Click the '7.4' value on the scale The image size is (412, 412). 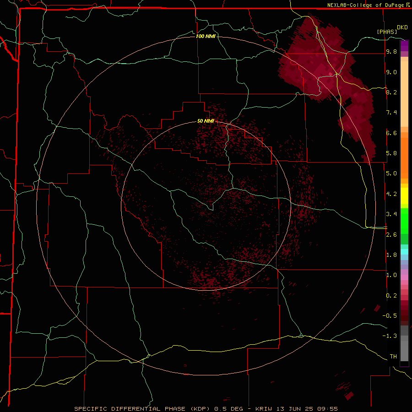(391, 113)
